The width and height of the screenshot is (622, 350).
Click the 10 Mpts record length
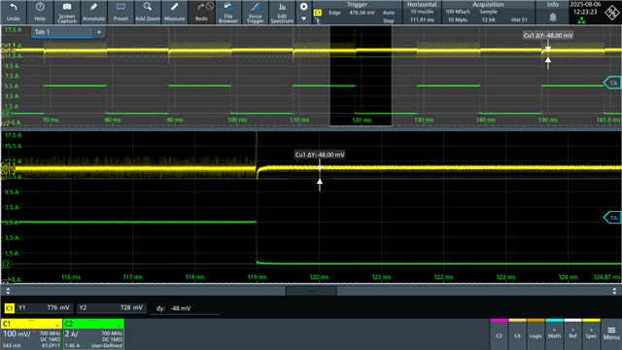(x=458, y=19)
